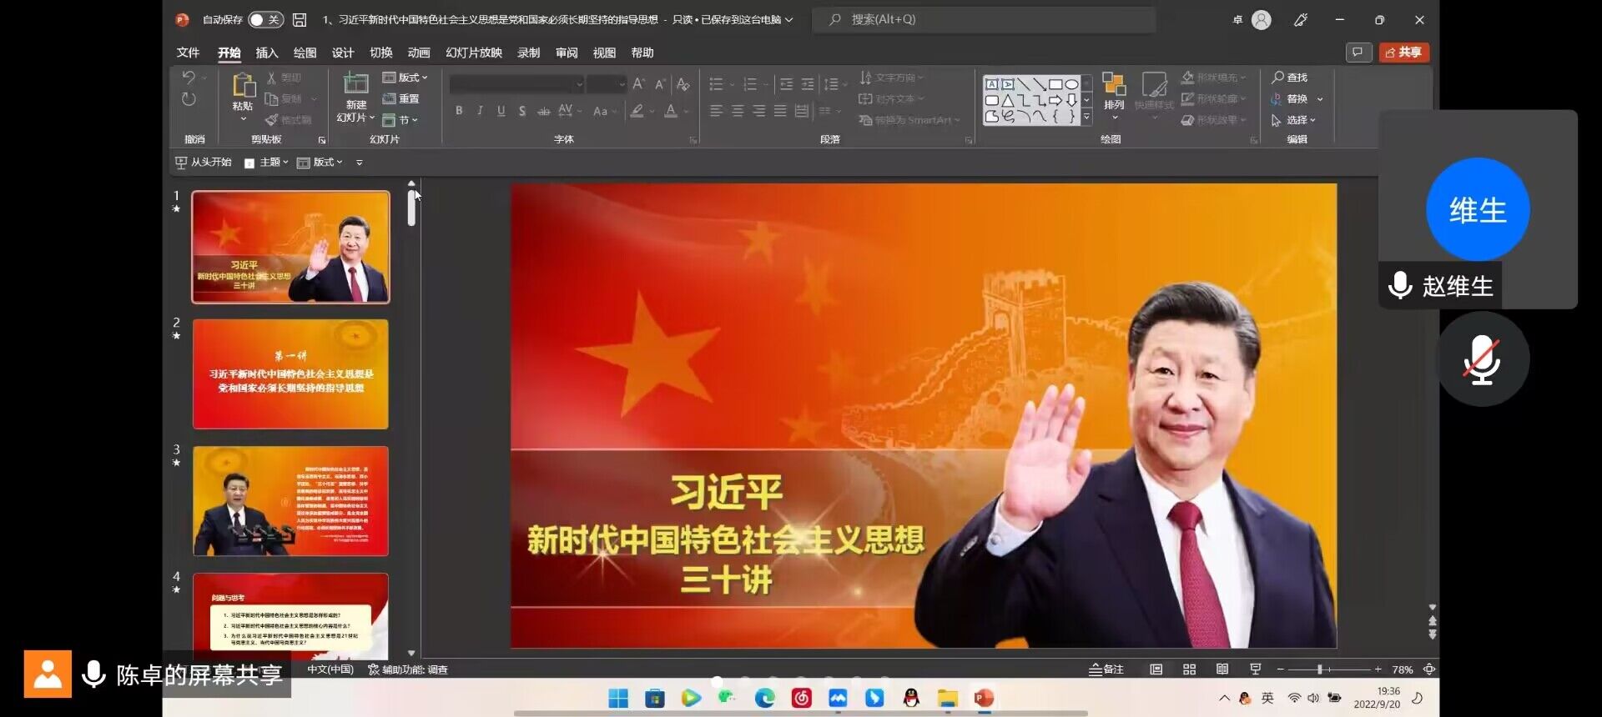The width and height of the screenshot is (1602, 717).
Task: Switch to the 幻灯片放映 tab
Action: click(x=473, y=53)
